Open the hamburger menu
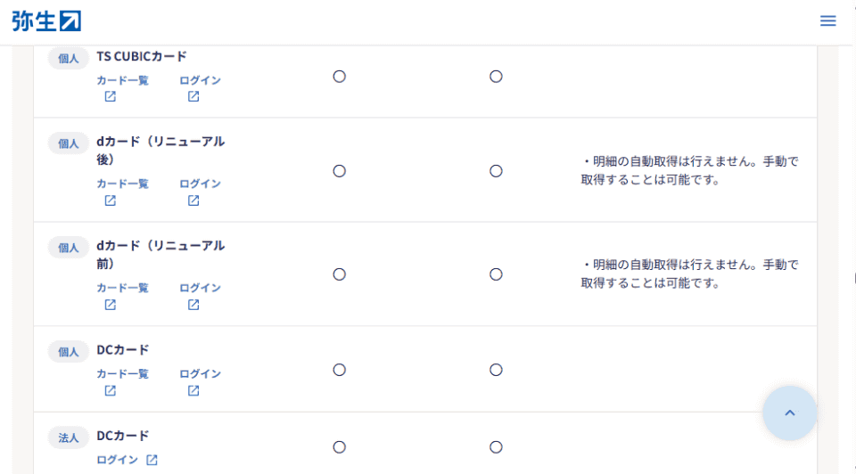The width and height of the screenshot is (856, 474). point(827,20)
